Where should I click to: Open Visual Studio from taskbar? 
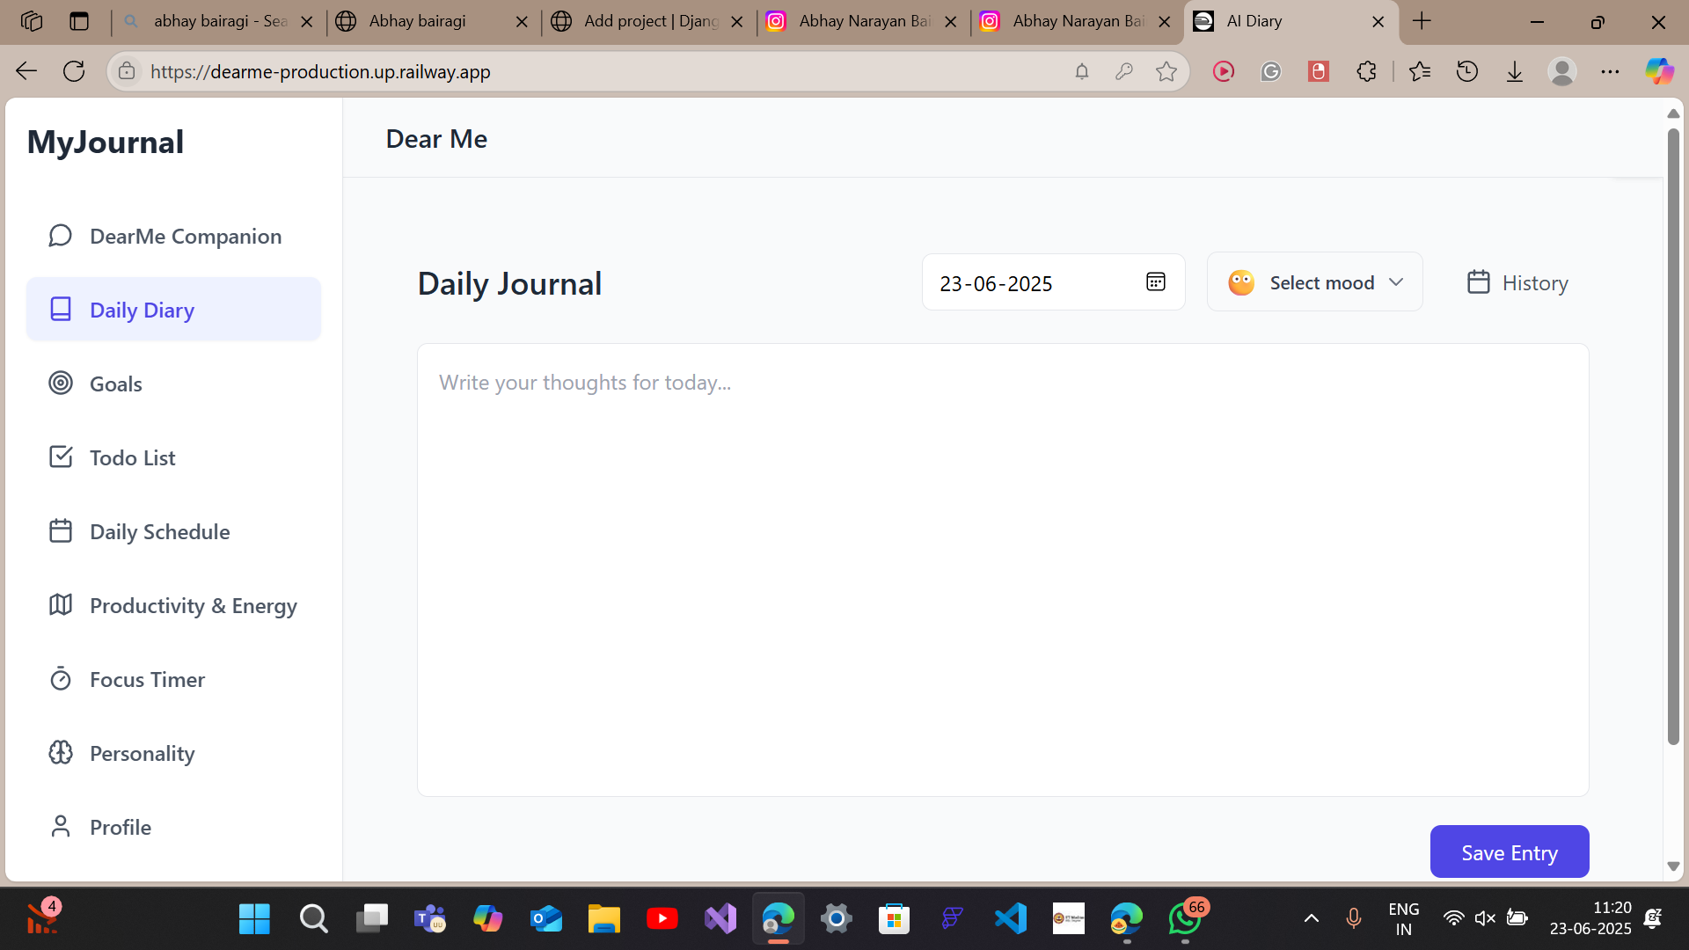coord(720,919)
